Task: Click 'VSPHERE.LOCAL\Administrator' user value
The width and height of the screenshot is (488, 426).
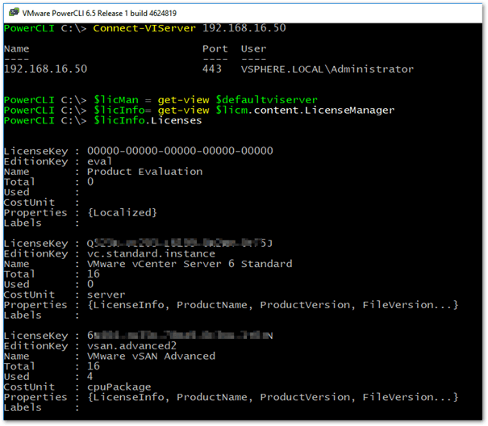Action: tap(327, 69)
